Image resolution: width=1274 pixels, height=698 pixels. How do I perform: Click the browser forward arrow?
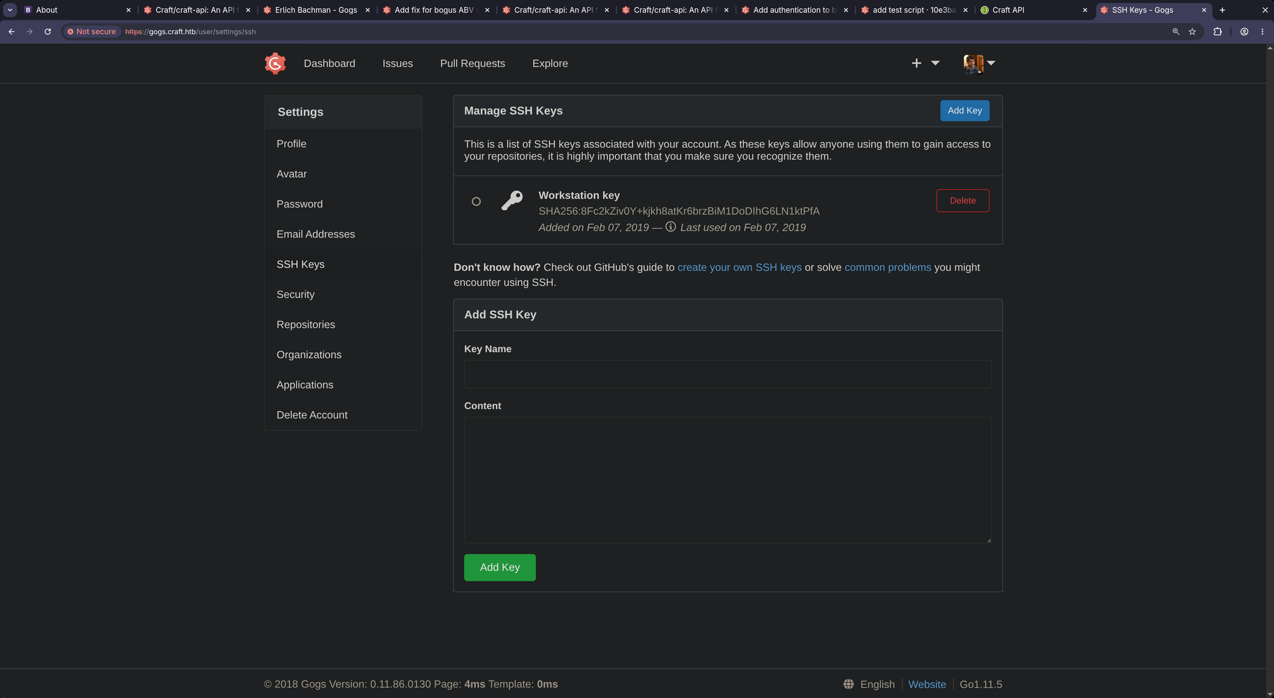(x=29, y=31)
